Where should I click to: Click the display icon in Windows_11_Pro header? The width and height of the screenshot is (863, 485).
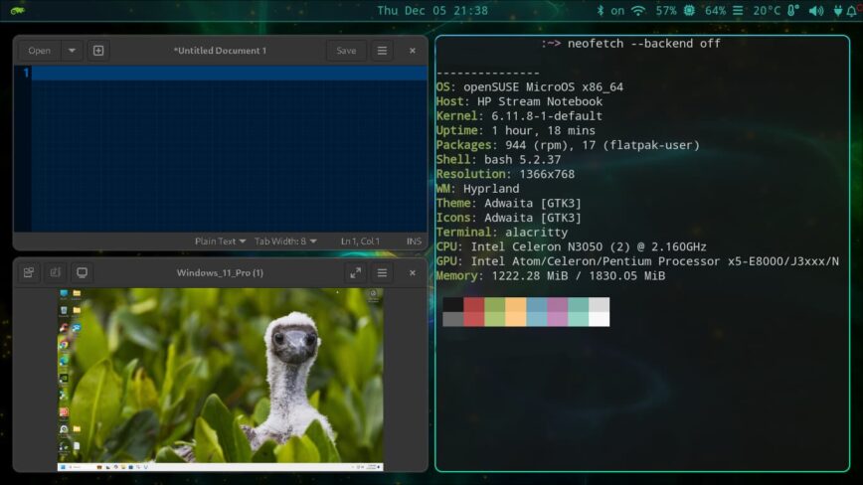(82, 272)
